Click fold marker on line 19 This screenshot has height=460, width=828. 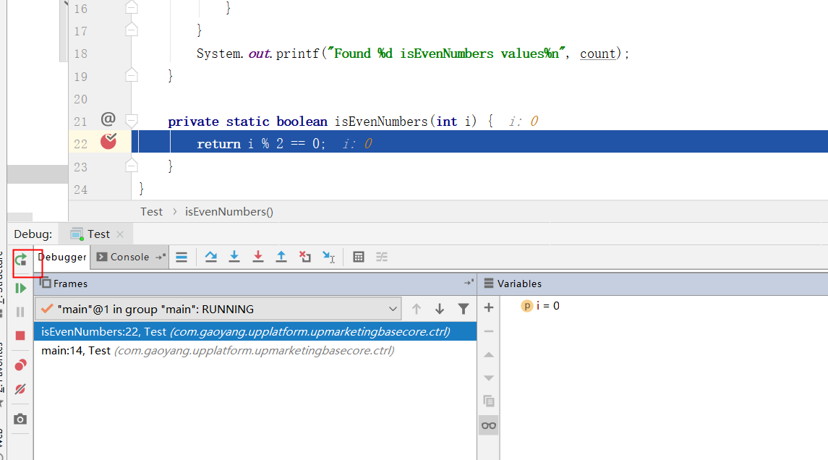click(132, 75)
